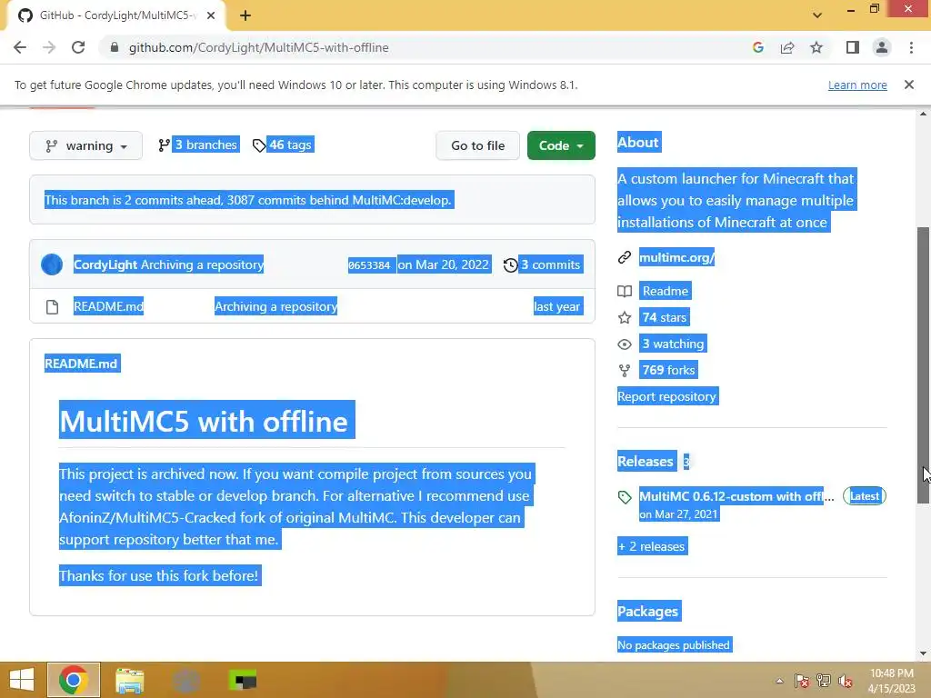Open the Chrome profile menu
The height and width of the screenshot is (698, 931).
coord(882,47)
